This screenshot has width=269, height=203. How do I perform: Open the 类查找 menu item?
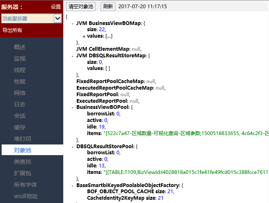(x=23, y=162)
